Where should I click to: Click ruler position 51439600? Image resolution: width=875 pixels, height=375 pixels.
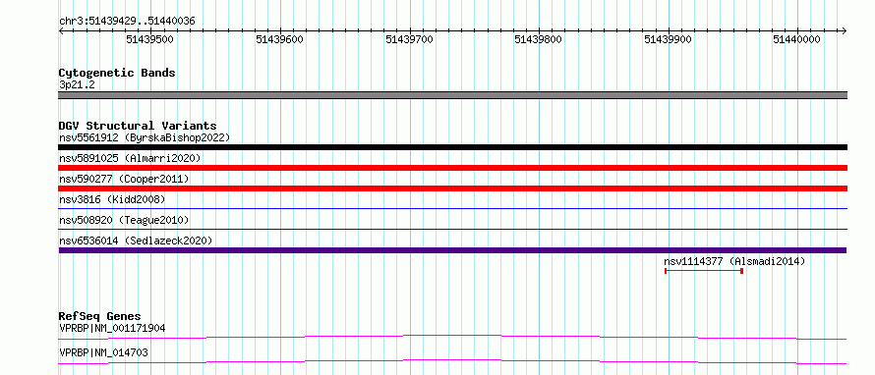click(x=279, y=39)
